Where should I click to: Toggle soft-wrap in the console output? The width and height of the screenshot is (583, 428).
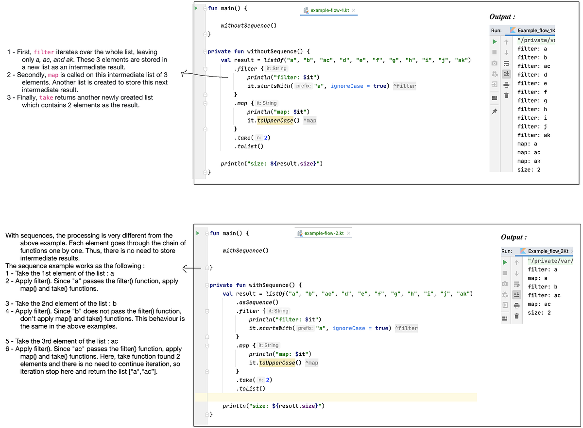(x=505, y=63)
